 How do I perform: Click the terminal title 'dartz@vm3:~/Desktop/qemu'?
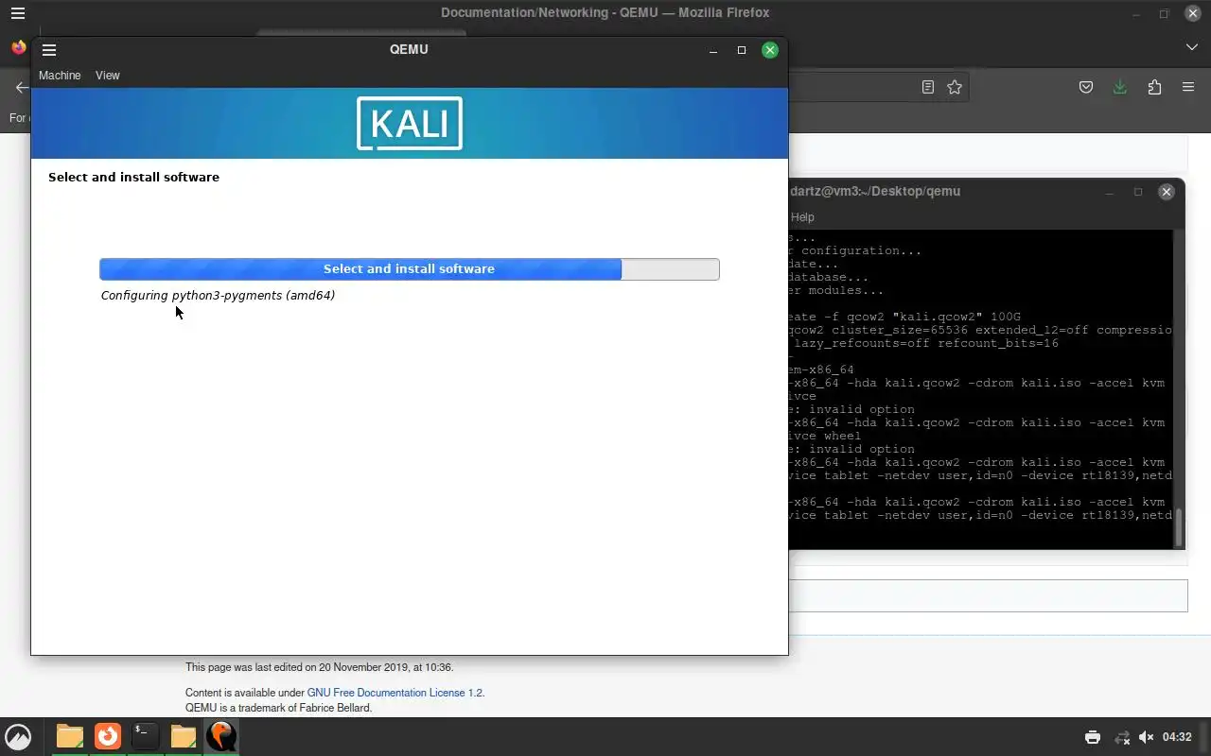[875, 191]
